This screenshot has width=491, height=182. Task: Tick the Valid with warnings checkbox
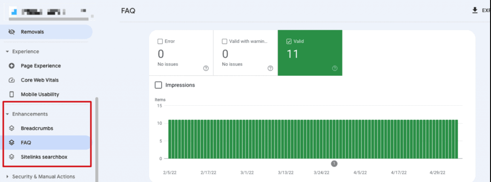[224, 41]
